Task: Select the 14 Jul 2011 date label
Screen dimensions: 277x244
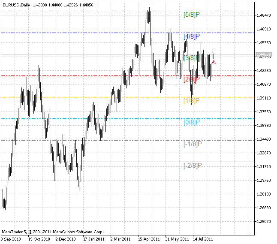Action: 203,239
